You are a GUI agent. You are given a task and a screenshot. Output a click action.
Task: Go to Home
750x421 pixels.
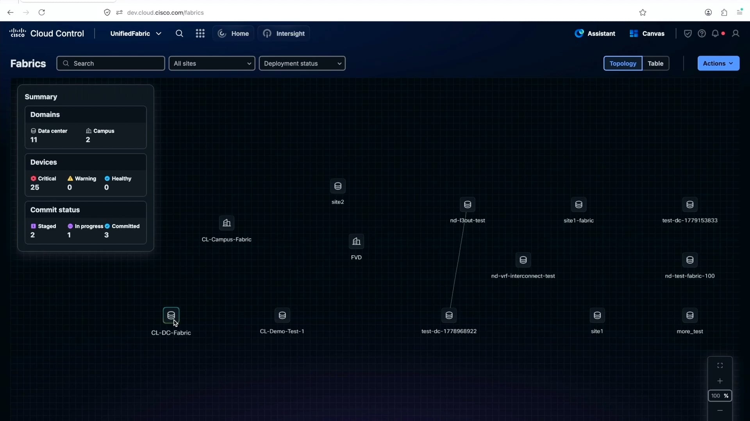click(x=233, y=34)
